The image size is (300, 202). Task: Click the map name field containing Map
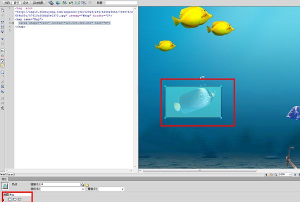(20, 194)
